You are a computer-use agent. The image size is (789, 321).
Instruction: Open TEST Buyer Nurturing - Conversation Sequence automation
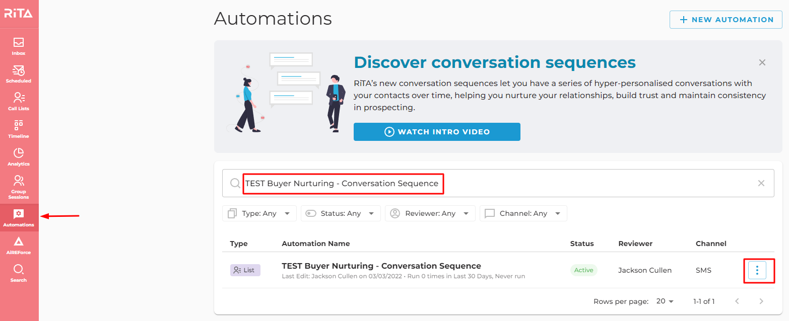click(381, 266)
